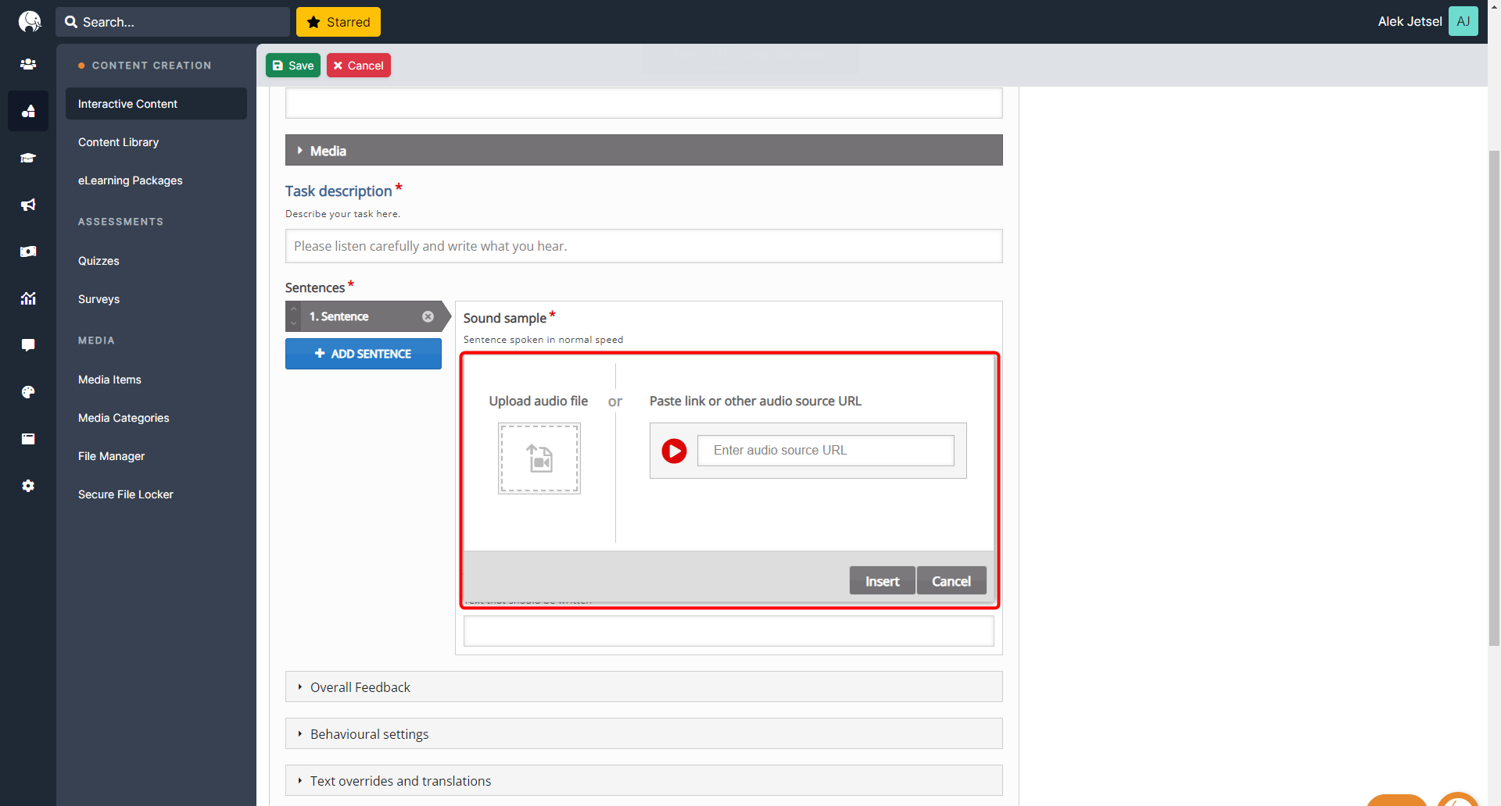Click the 'Paste link or other audio source URL' label
The width and height of the screenshot is (1501, 806).
coord(755,401)
